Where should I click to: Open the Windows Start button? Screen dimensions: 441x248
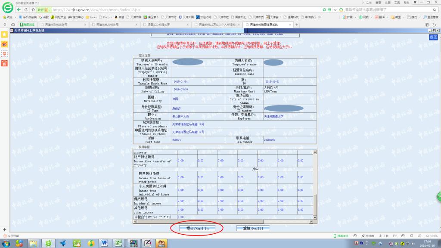tap(6, 244)
